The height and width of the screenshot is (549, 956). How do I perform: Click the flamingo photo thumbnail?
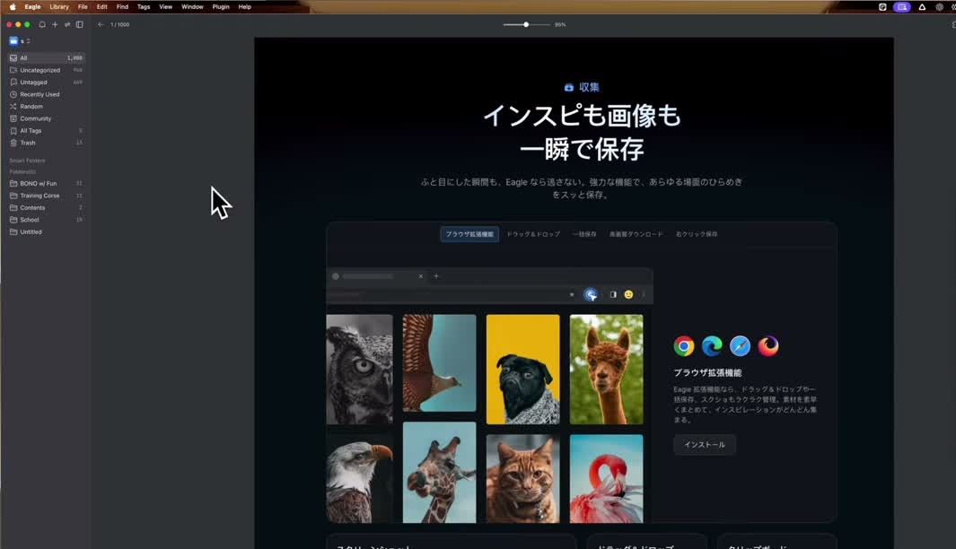tap(607, 479)
